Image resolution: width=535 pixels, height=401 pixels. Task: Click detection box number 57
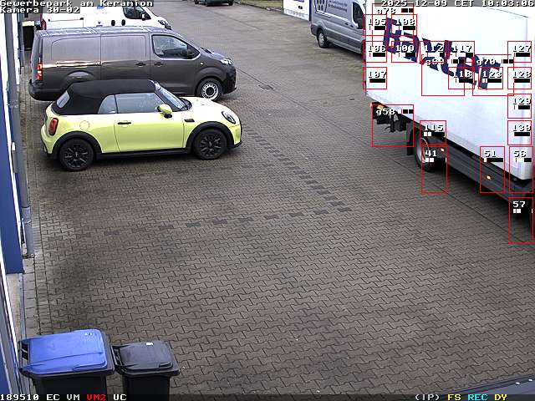pyautogui.click(x=520, y=221)
